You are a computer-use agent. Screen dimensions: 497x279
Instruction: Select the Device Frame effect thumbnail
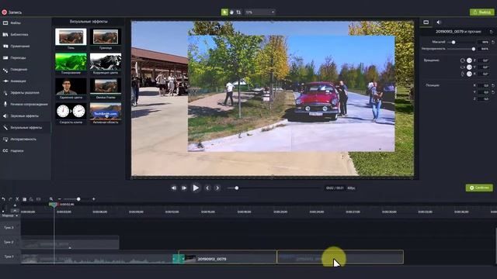[x=106, y=86]
